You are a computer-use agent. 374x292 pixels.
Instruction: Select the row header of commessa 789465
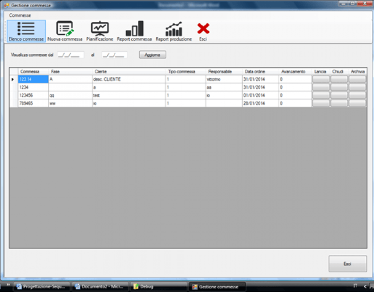click(x=13, y=103)
